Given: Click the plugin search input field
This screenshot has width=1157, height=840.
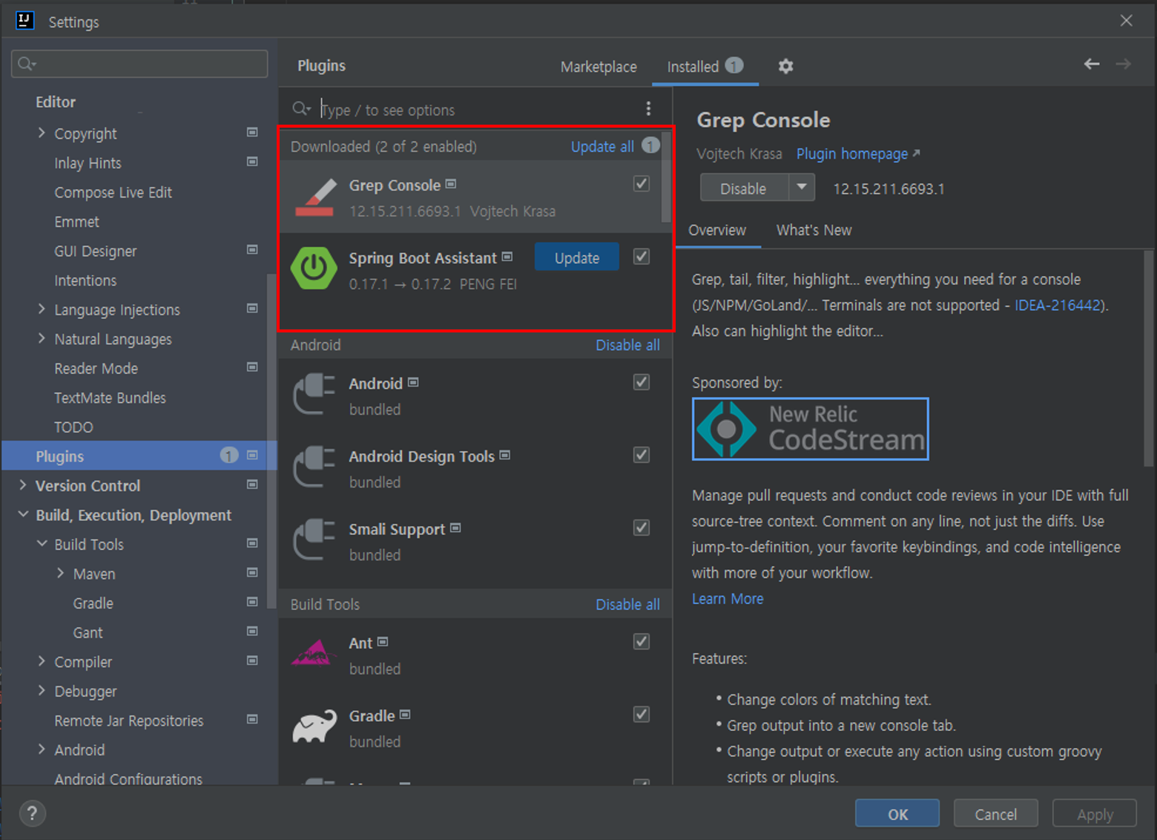Looking at the screenshot, I should [x=475, y=110].
